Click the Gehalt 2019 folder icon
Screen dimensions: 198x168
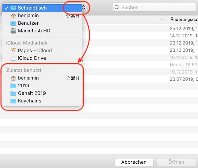[13, 94]
